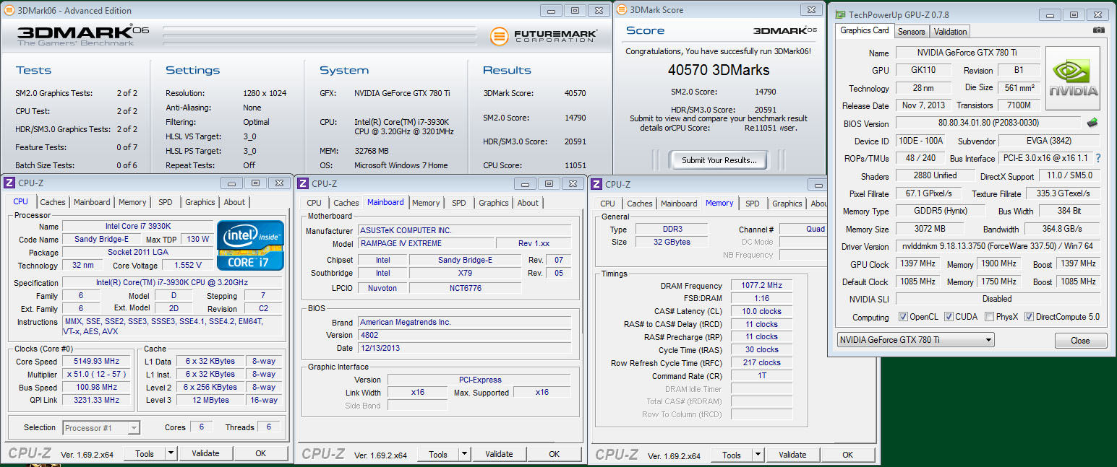Expand Tools arrow in the Mainboard CPU-Z window
Screen dimensions: 1117x467
pyautogui.click(x=464, y=454)
